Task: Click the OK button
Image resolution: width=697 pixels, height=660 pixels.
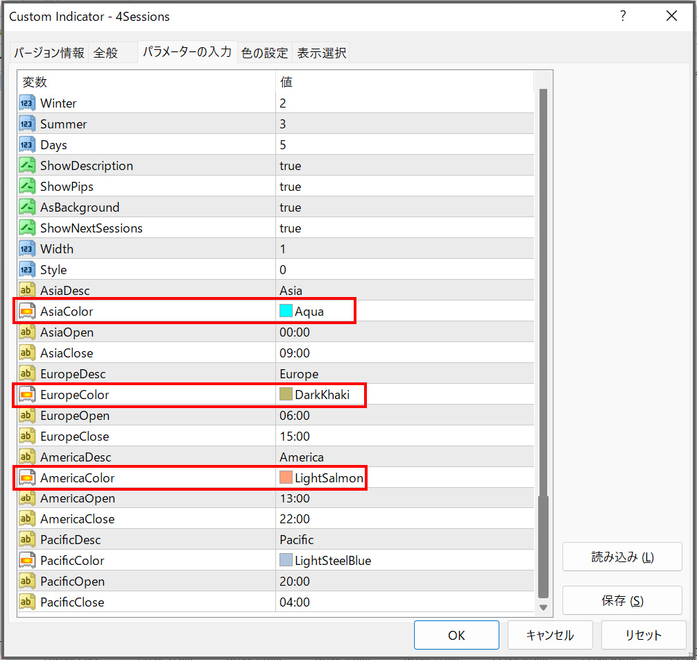Action: [456, 635]
